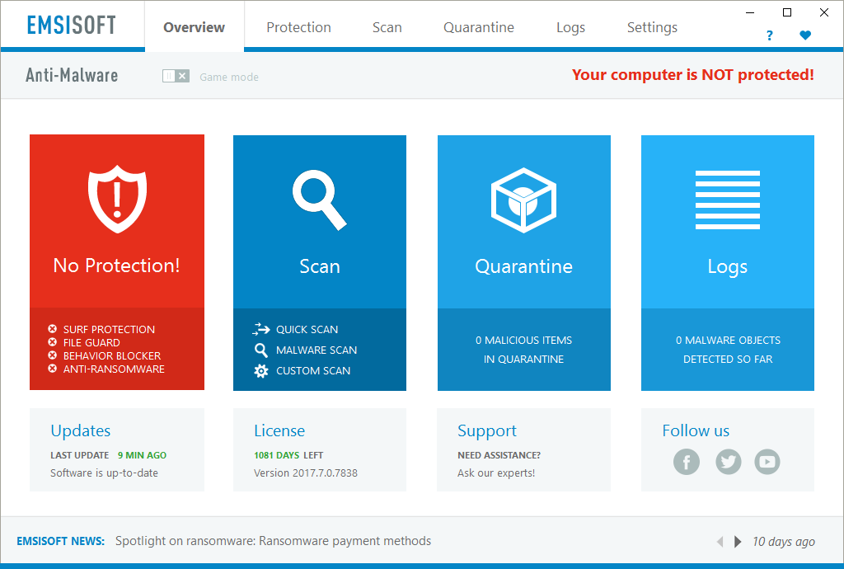The image size is (844, 569).
Task: Click '10 days ago' news date
Action: click(x=784, y=542)
